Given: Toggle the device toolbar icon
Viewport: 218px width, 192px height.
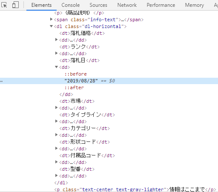Looking at the screenshot, I should pos(15,5).
